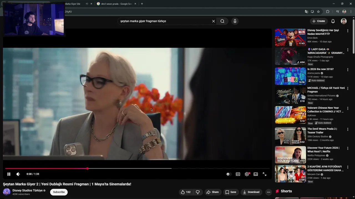Click the video title Şeytan Marka Giyer 2
Viewport: 355px width, 199px height.
click(67, 184)
